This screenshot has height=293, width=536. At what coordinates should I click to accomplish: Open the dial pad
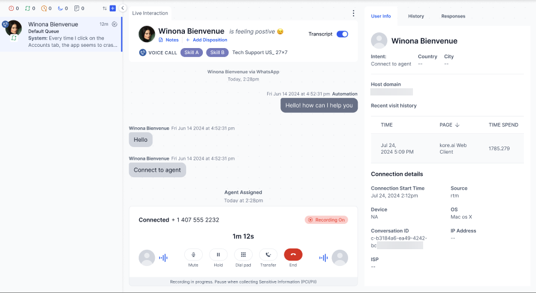[243, 255]
